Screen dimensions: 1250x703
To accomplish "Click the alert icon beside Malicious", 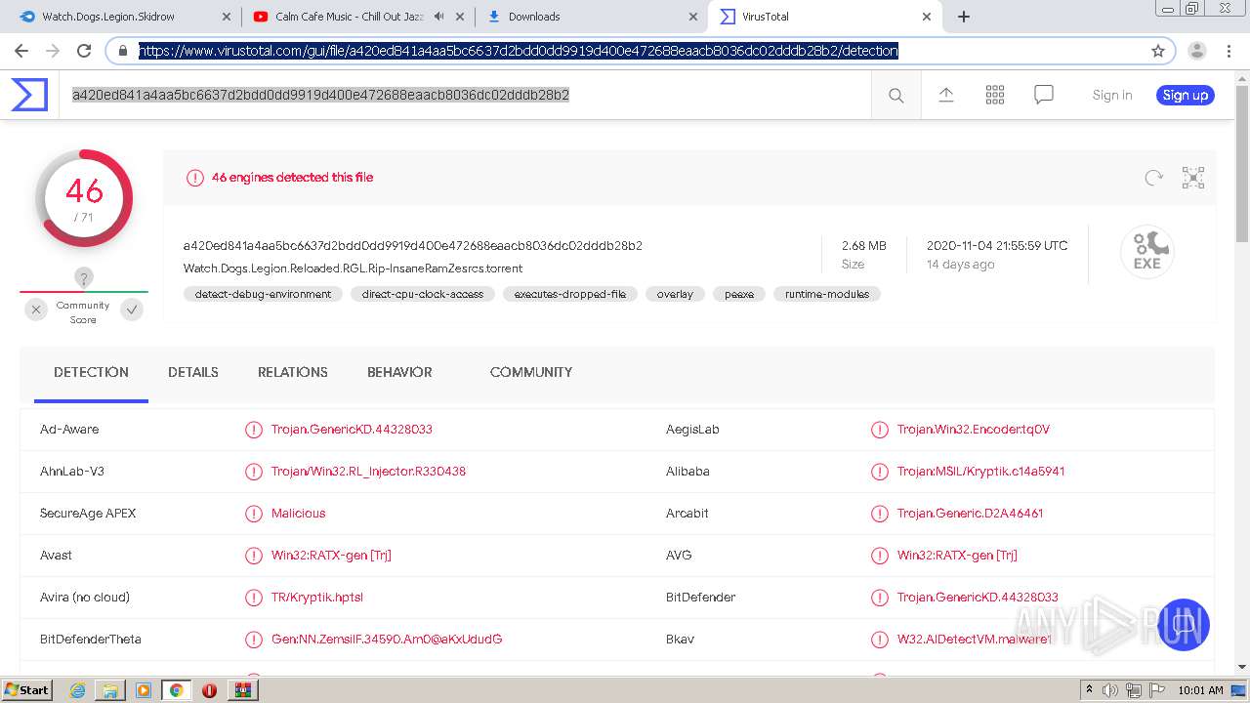I will [x=254, y=514].
